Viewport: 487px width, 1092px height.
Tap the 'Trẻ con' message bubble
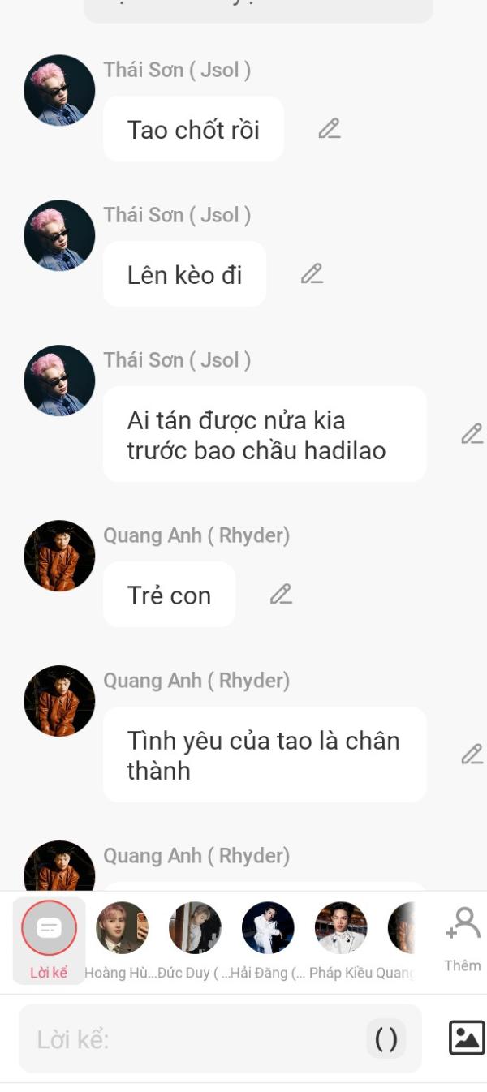pos(169,595)
